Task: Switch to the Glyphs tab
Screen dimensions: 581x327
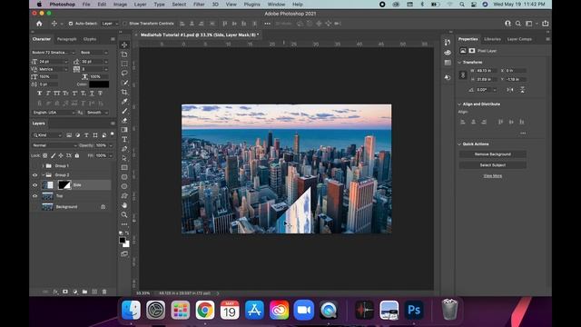Action: coord(90,39)
